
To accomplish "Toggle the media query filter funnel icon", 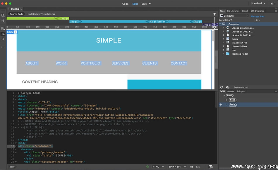I will pyautogui.click(x=214, y=14).
